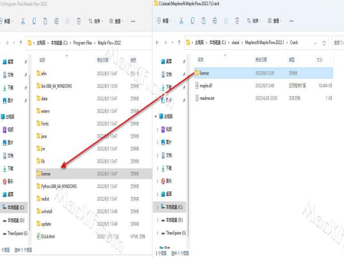Click the Share icon in right window toolbar
This screenshot has height=258, width=344.
[x=226, y=21]
